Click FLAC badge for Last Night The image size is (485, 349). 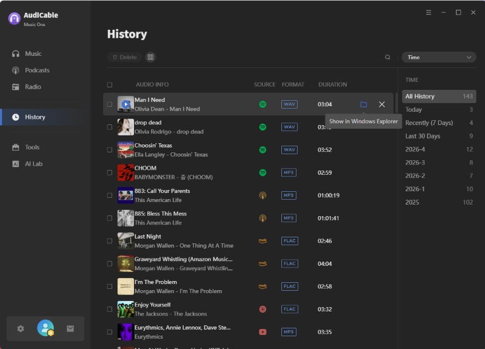pyautogui.click(x=290, y=241)
